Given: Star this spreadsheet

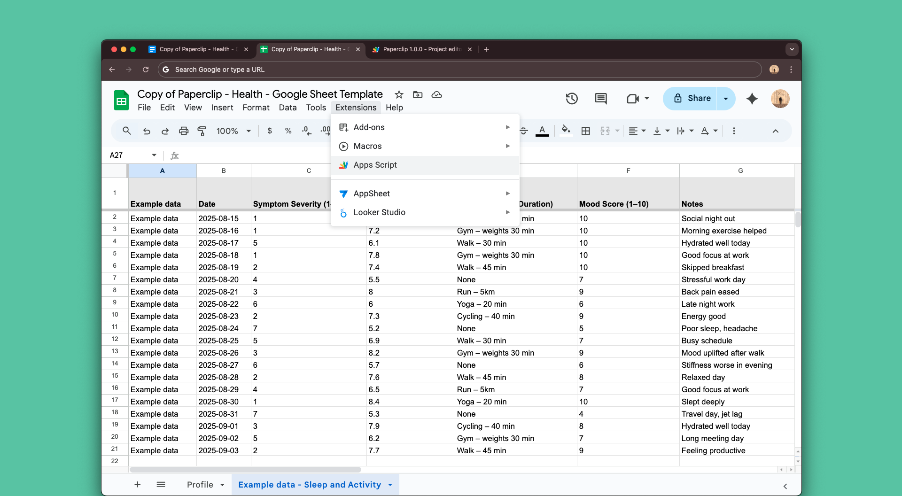Looking at the screenshot, I should (x=398, y=94).
